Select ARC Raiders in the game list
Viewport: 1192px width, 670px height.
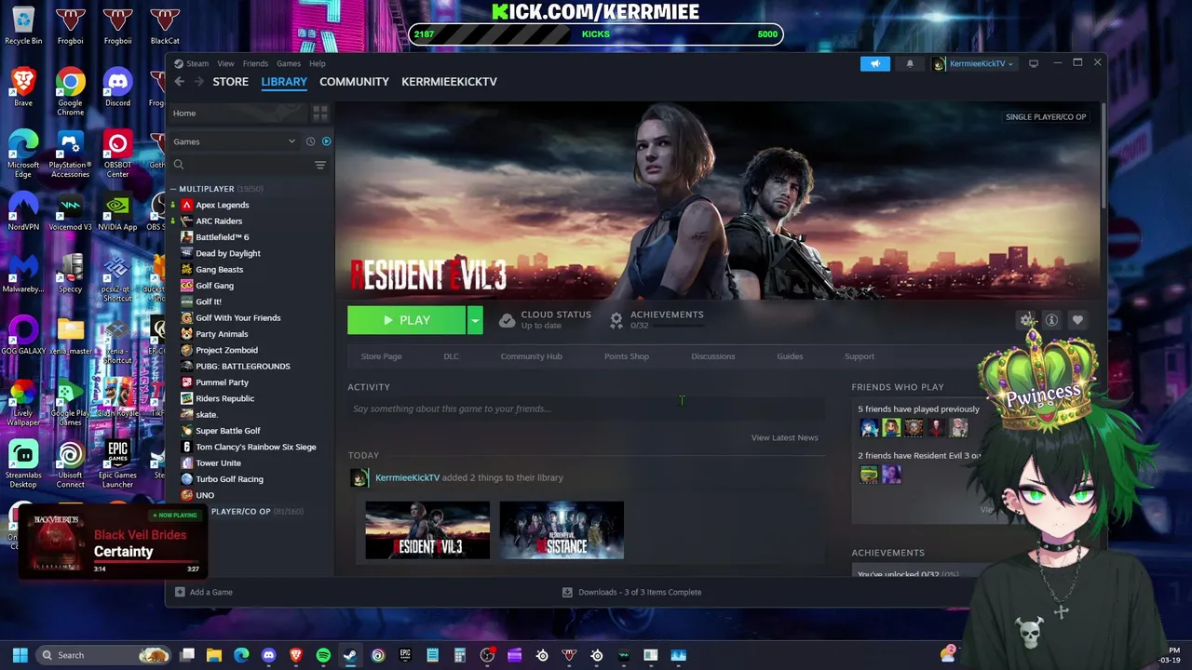(219, 221)
